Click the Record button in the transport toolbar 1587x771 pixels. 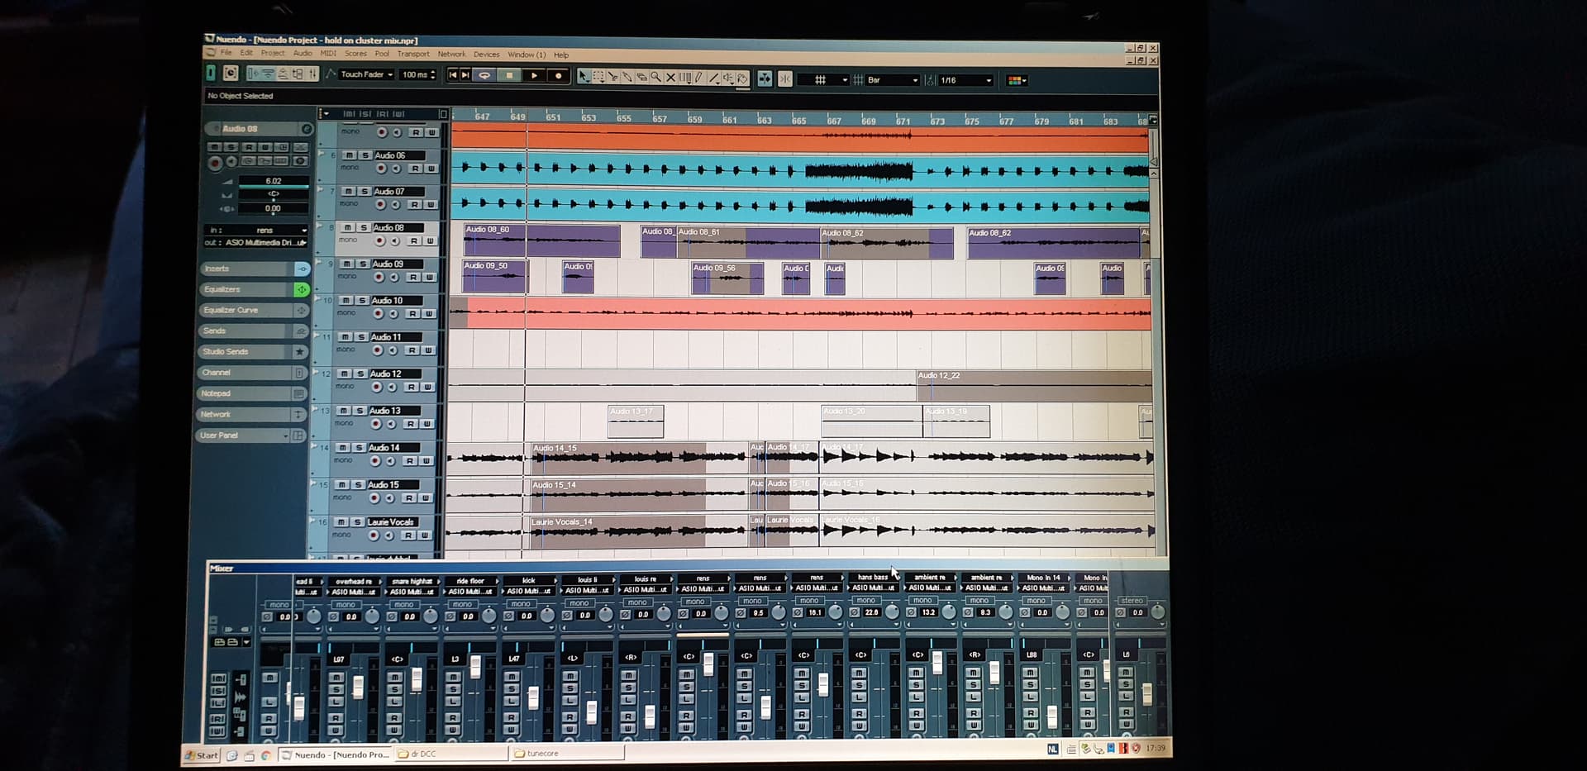pos(559,76)
